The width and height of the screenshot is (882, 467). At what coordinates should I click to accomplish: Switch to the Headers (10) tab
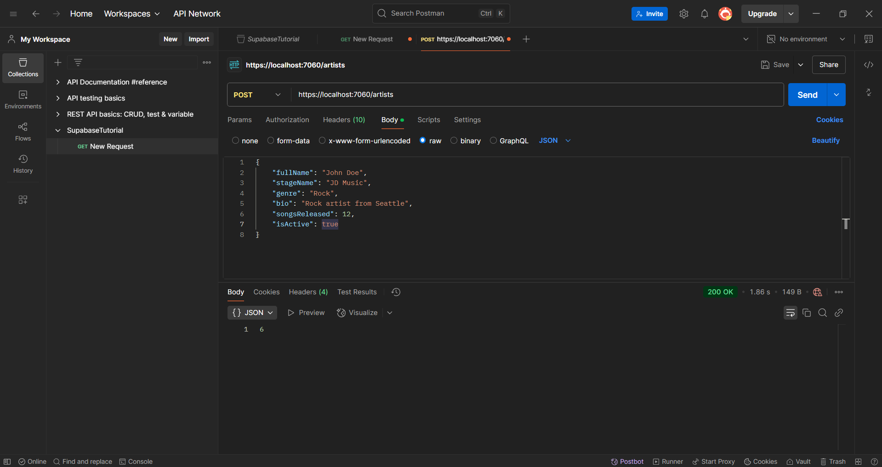pos(344,120)
